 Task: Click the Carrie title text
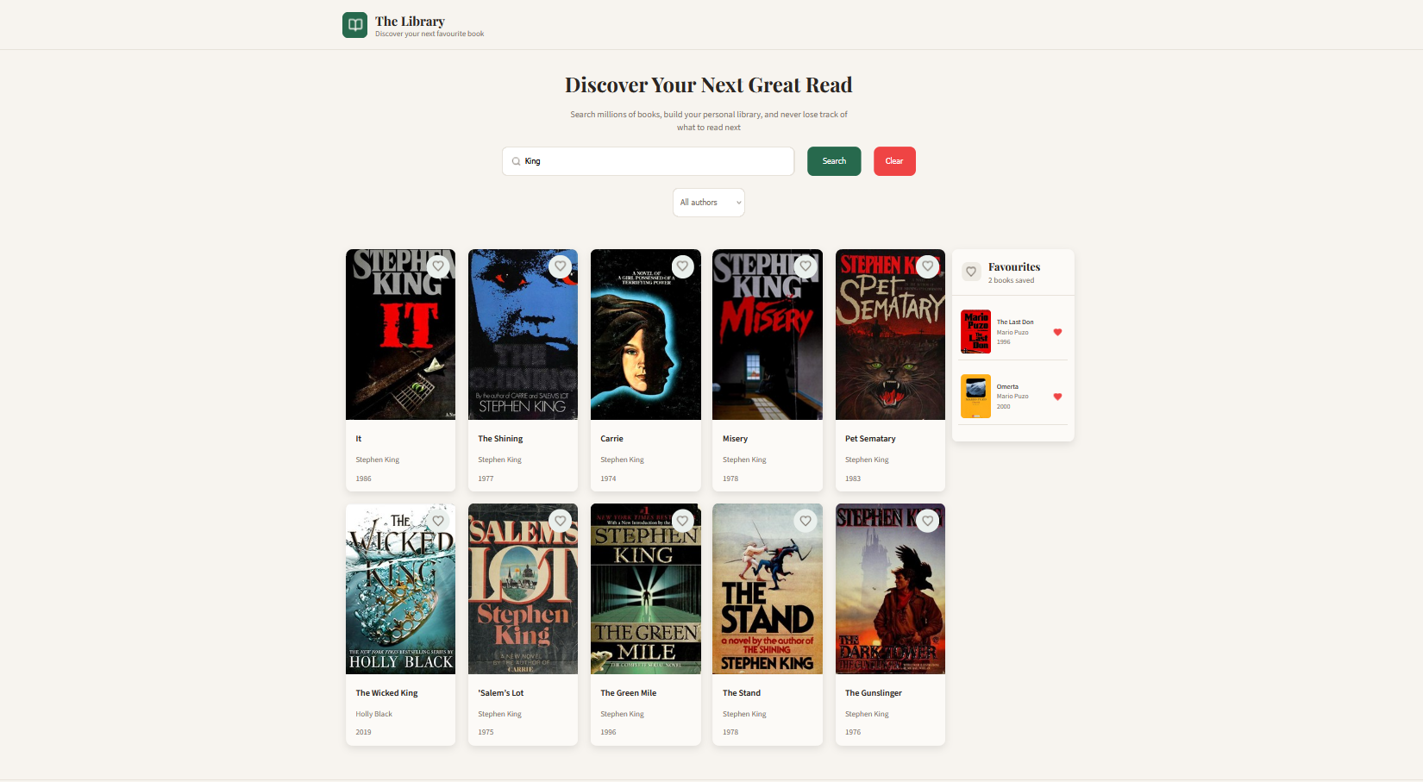tap(611, 439)
